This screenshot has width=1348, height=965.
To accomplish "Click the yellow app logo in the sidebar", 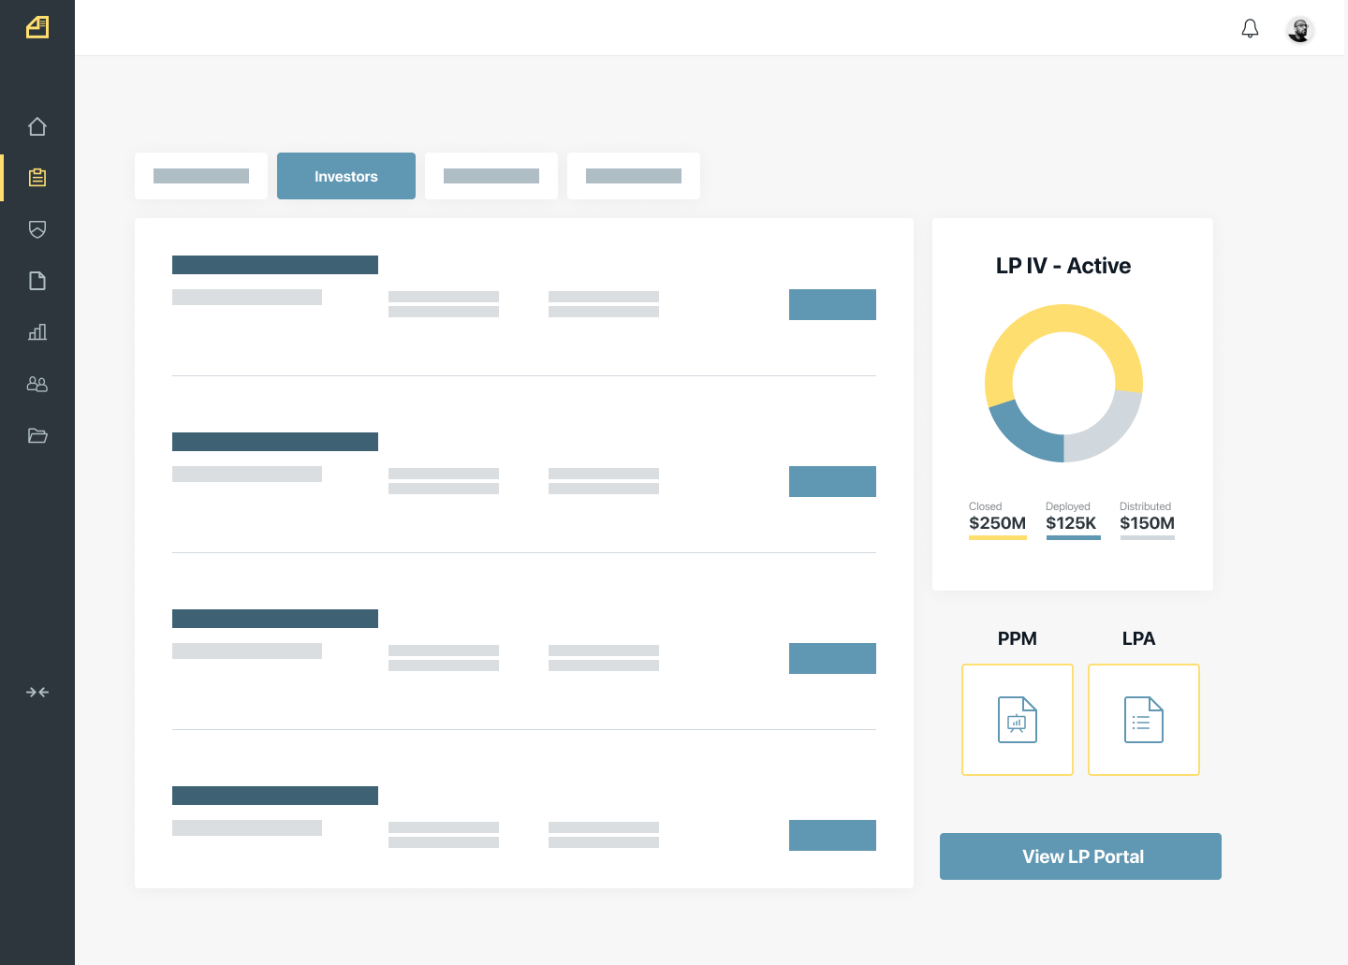I will (37, 28).
